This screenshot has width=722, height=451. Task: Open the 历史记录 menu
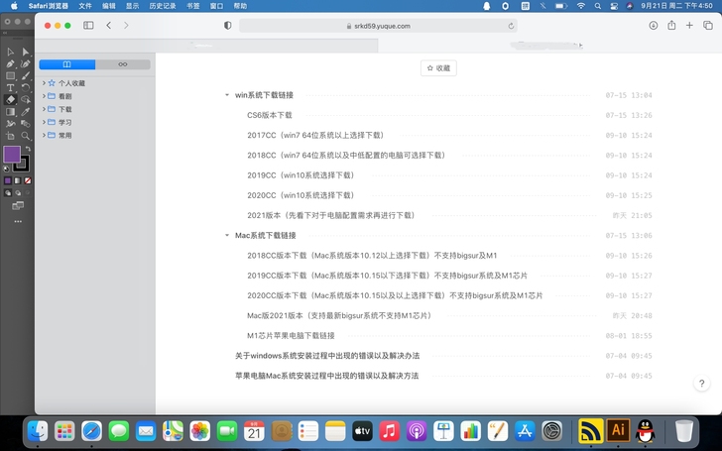click(163, 6)
